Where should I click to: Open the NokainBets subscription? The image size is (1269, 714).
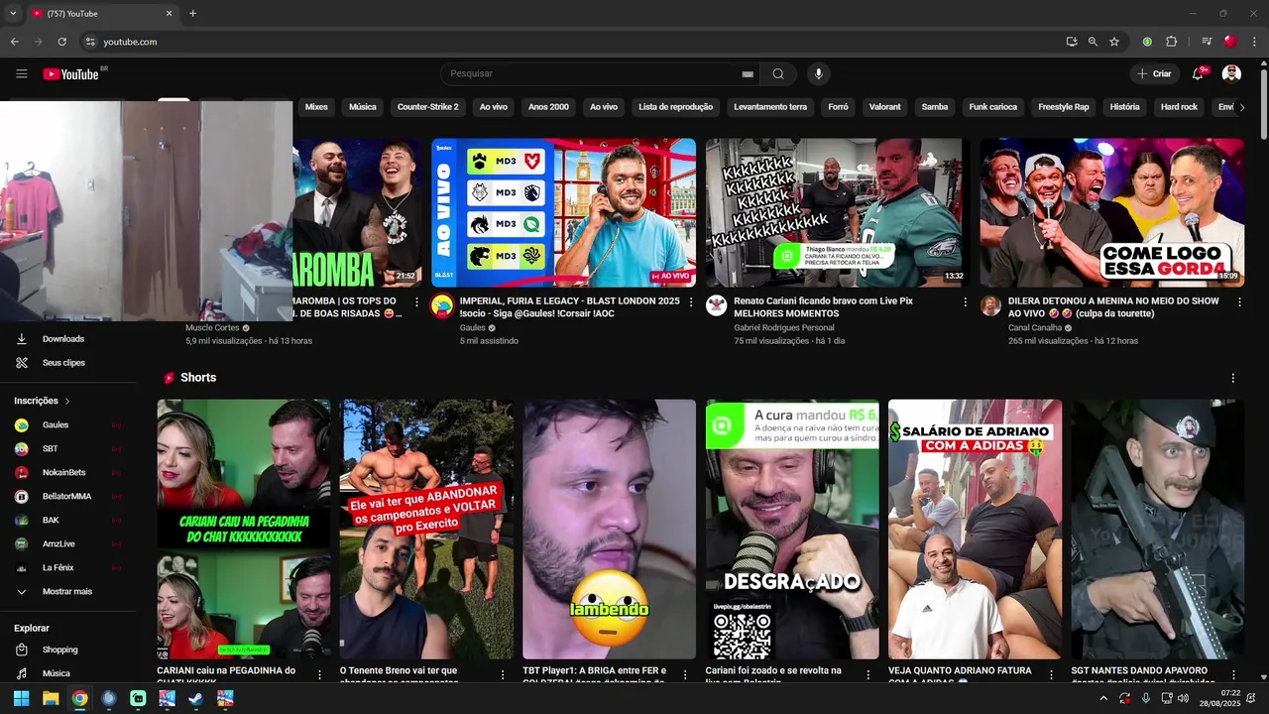click(x=69, y=473)
